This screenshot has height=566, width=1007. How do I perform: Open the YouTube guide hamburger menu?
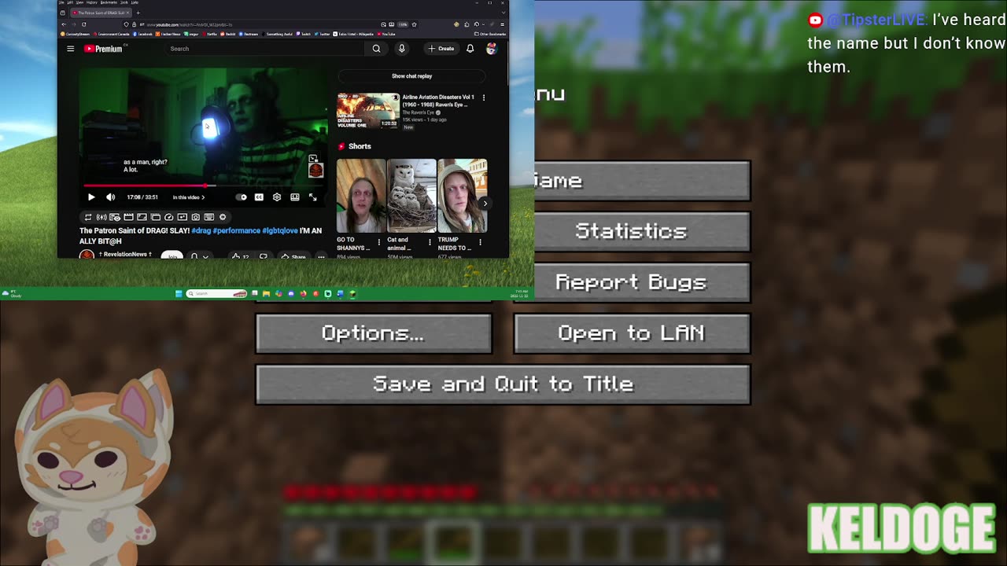click(x=70, y=49)
